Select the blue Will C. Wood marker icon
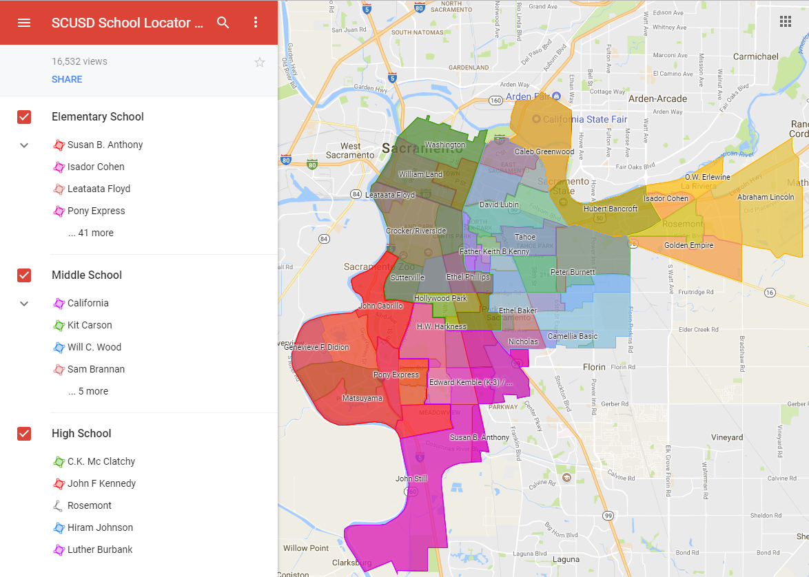The height and width of the screenshot is (577, 809). tap(58, 347)
